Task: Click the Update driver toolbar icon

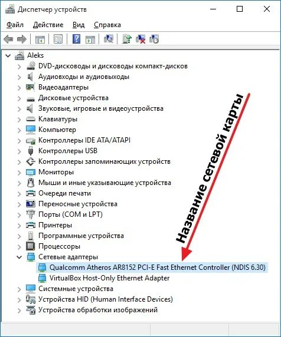Action: (127, 39)
